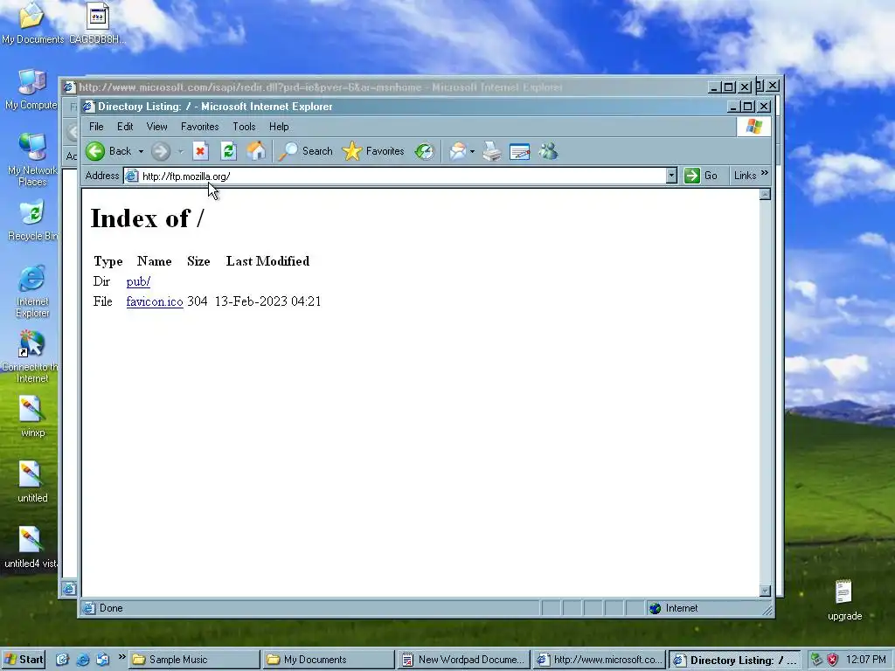Expand the address bar dropdown

point(672,176)
